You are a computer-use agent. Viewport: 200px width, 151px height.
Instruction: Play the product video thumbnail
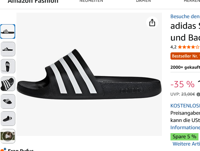point(8,136)
